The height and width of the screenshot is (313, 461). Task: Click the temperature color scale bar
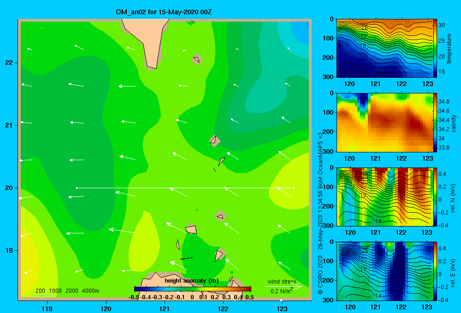435,48
